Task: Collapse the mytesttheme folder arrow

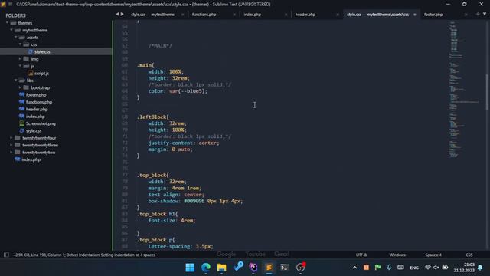Action: (x=11, y=30)
